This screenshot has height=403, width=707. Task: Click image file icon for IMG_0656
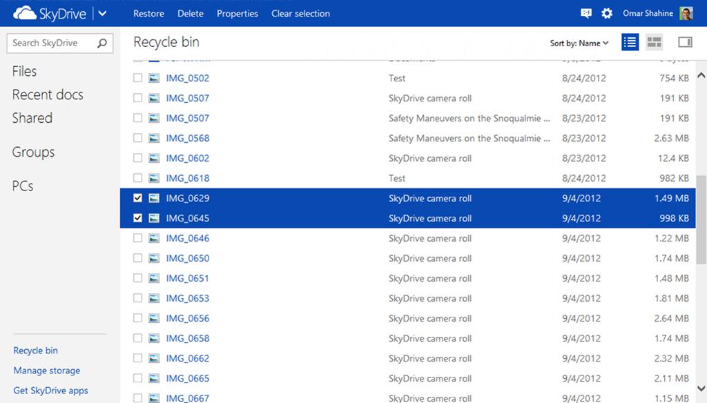coord(154,318)
